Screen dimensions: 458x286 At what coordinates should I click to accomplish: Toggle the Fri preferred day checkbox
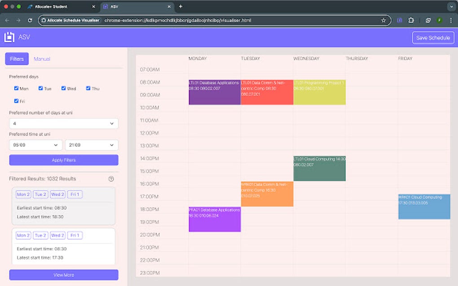coord(16,101)
